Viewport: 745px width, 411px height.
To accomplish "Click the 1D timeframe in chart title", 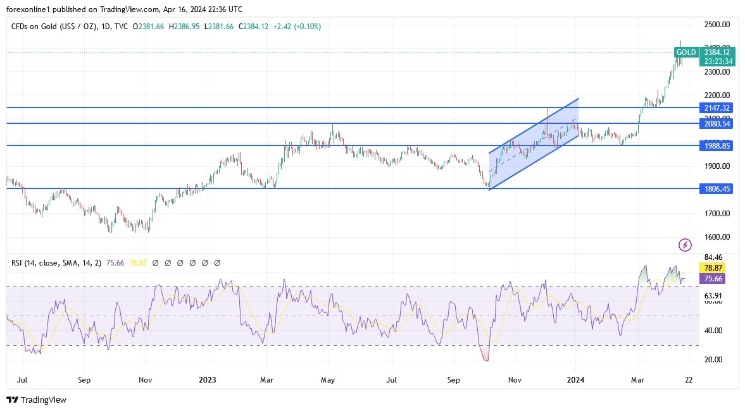I will 106,27.
